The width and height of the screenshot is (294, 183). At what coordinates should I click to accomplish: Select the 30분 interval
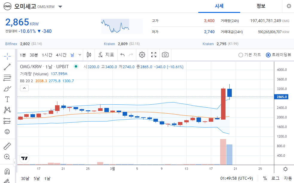[34, 55]
